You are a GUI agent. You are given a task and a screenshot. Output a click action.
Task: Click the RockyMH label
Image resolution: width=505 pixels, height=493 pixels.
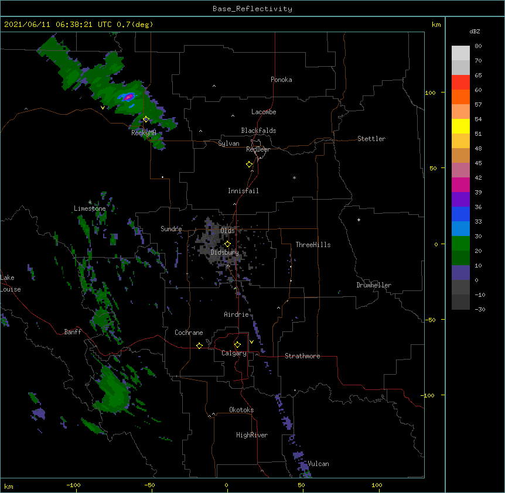click(x=144, y=133)
